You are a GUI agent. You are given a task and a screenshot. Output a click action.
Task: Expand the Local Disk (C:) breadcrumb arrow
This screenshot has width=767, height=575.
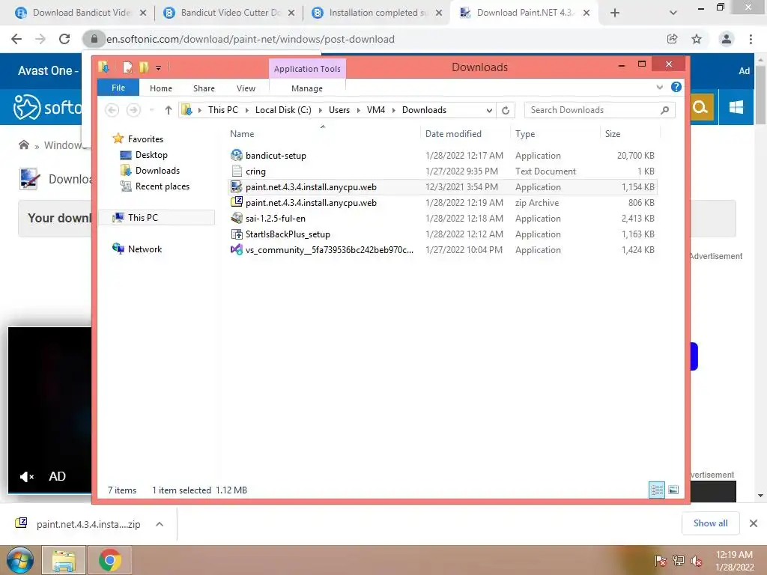pyautogui.click(x=321, y=111)
